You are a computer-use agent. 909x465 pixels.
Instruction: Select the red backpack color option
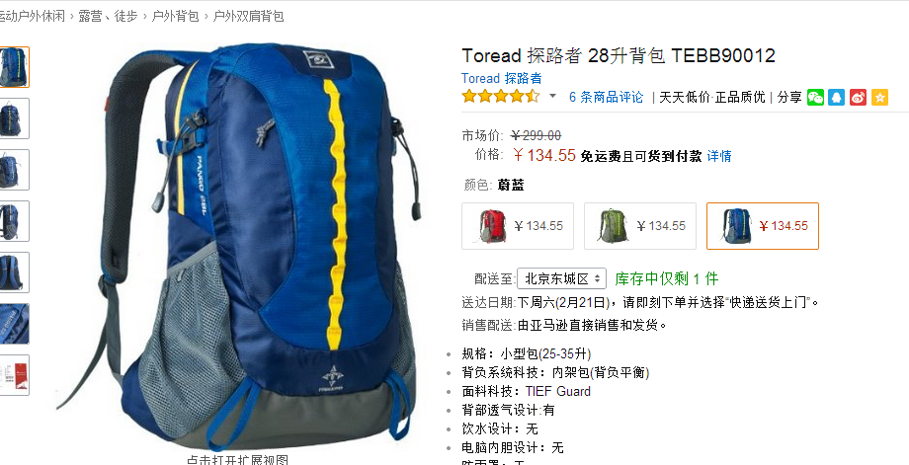[518, 226]
